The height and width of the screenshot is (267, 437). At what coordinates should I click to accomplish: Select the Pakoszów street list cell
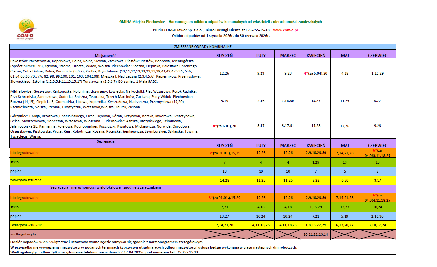coord(105,73)
